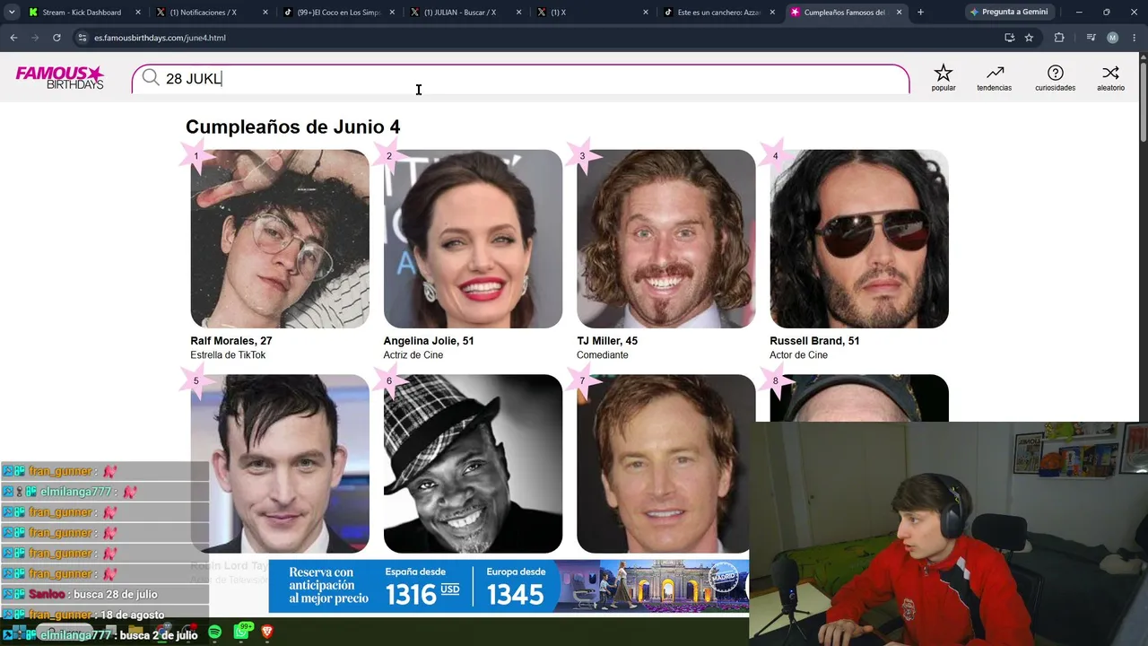1148x646 pixels.
Task: Expand the tab search dropdown arrow
Action: (12, 13)
